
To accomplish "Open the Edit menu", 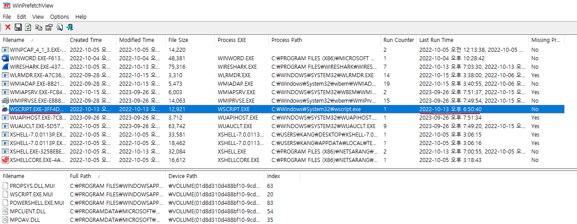I will point(22,17).
